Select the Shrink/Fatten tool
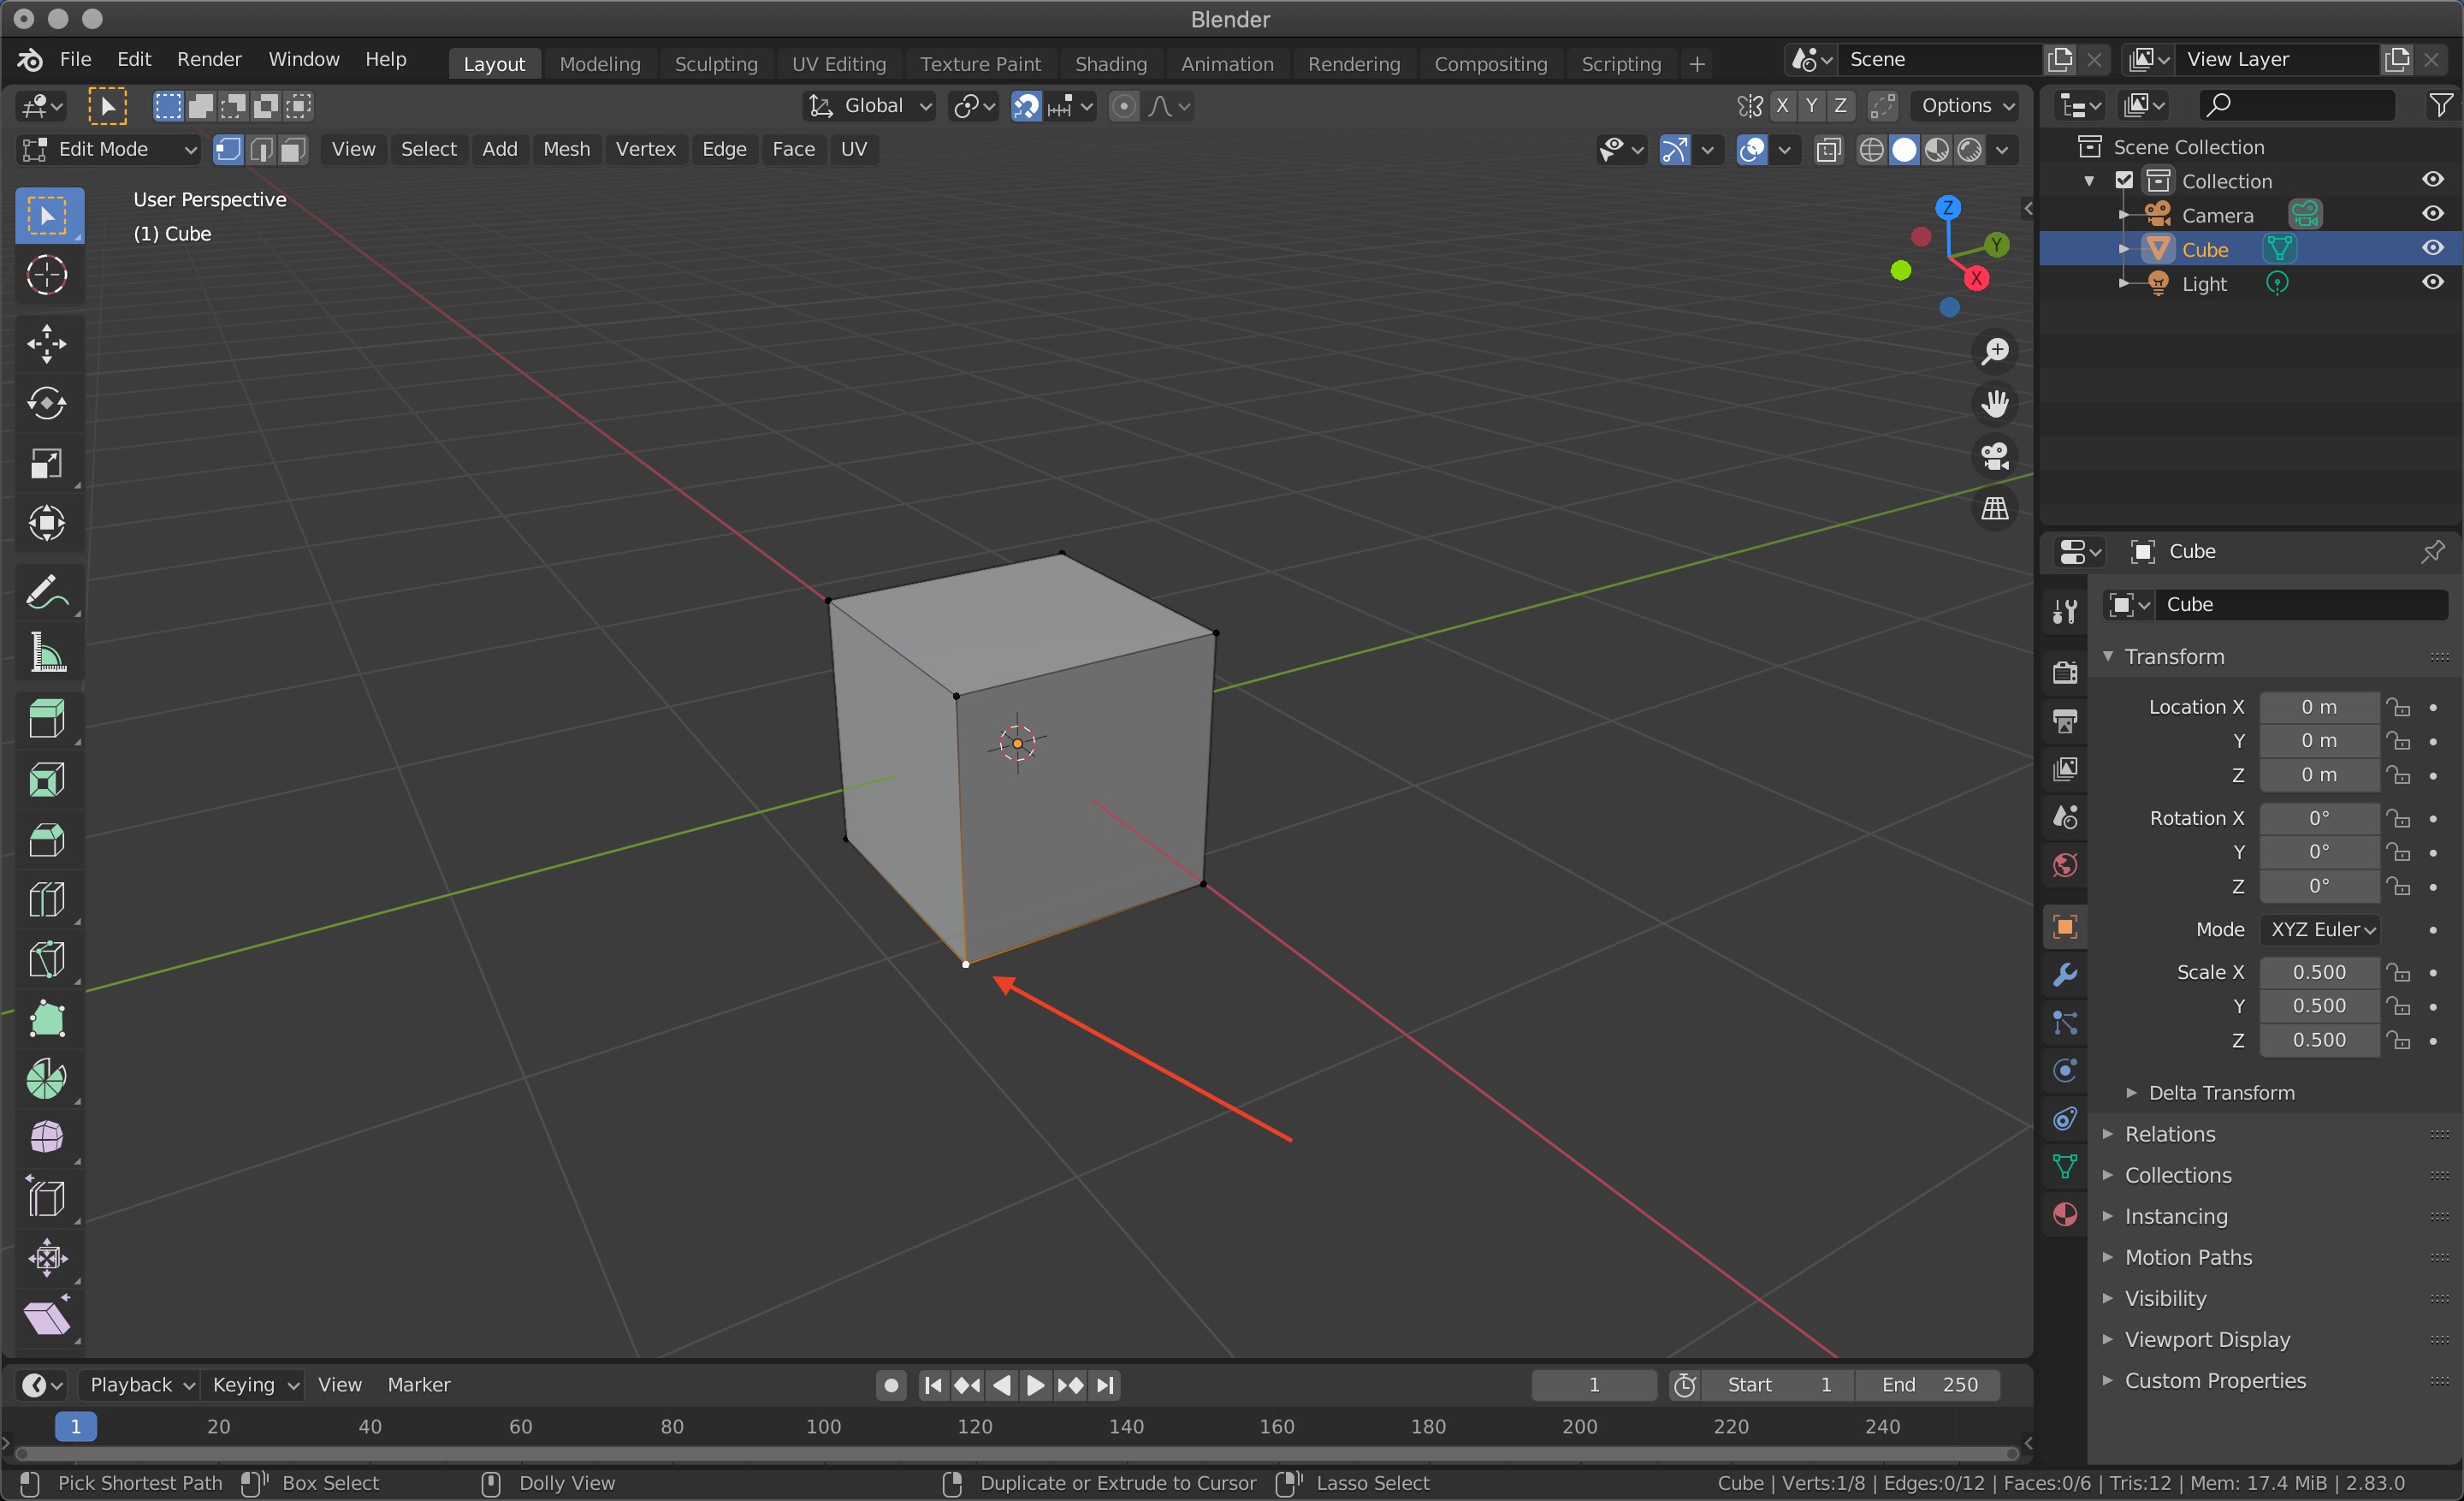This screenshot has width=2464, height=1501. pyautogui.click(x=47, y=1258)
